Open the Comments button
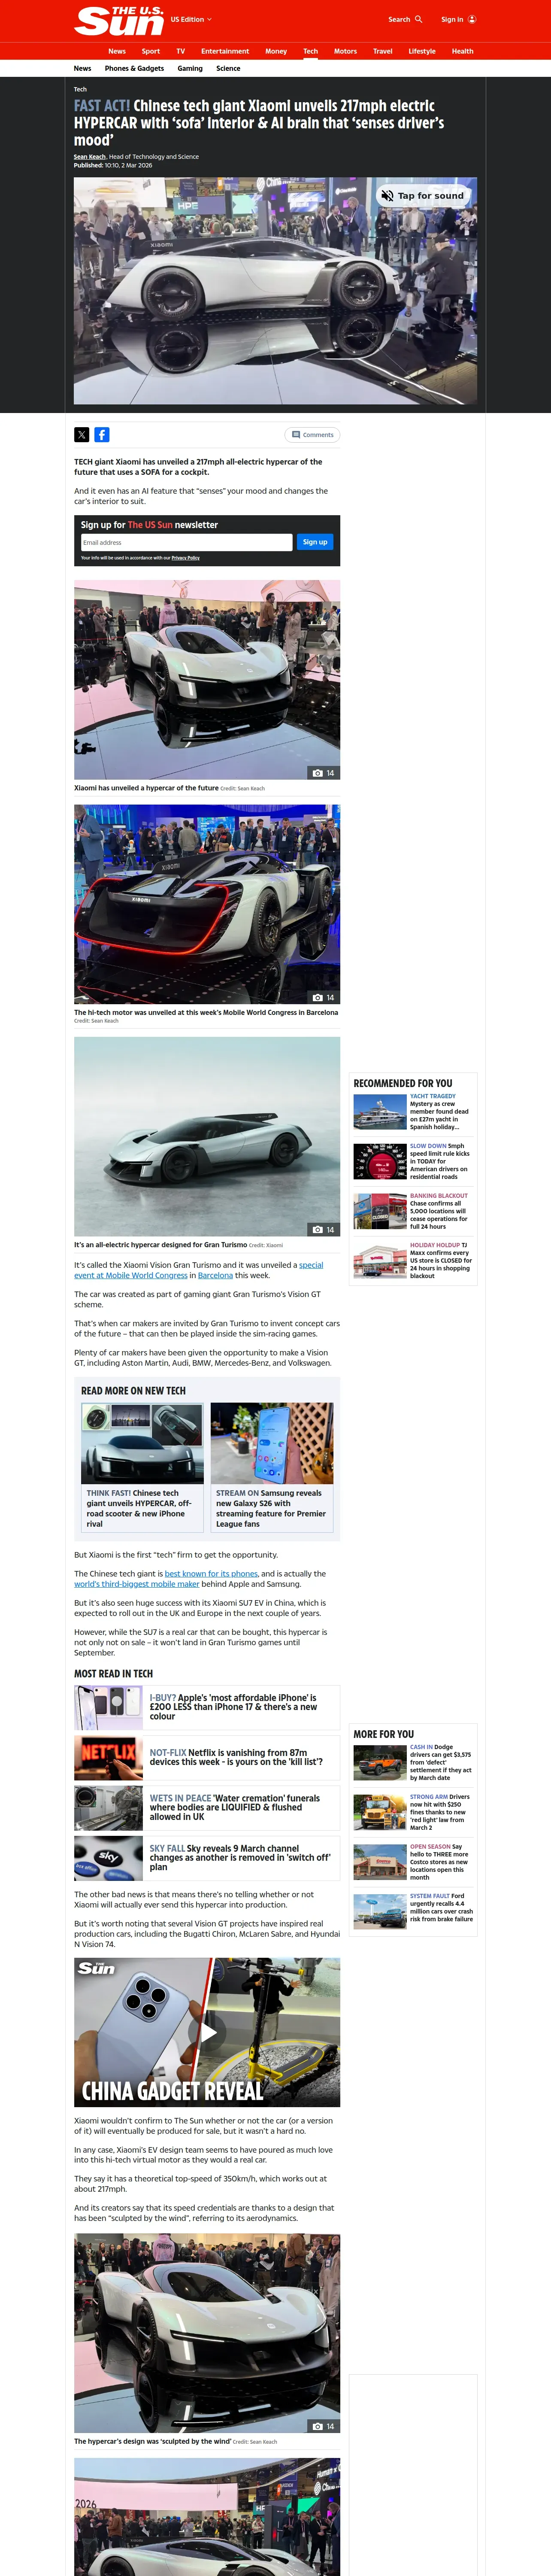The height and width of the screenshot is (2576, 551). pos(312,435)
